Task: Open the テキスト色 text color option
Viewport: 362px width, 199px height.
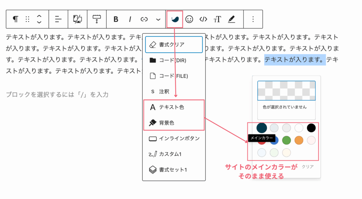Action: click(174, 107)
